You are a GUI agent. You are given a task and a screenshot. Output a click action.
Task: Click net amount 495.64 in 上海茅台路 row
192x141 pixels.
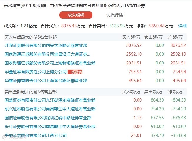(179, 81)
